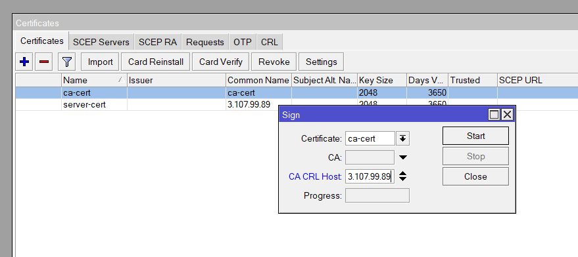
Task: Close the Sign dialog with X
Action: pos(507,115)
